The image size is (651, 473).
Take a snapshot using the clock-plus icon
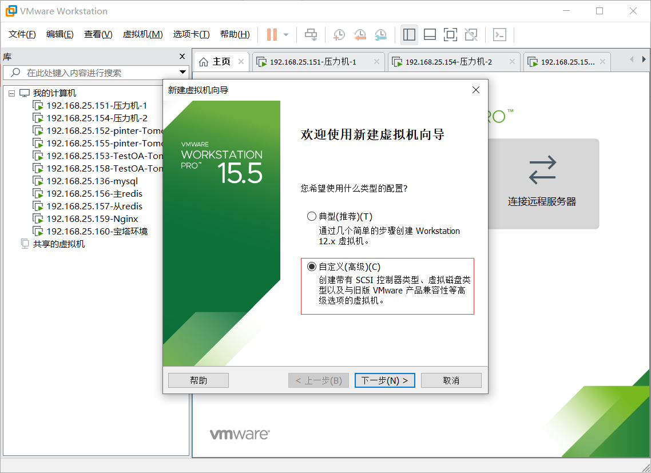click(x=339, y=34)
